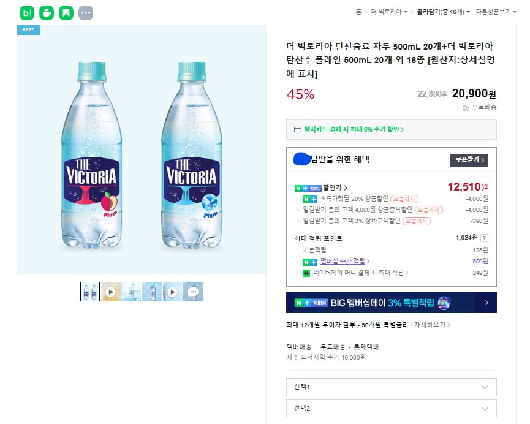Expand the 선택1 option dropdown
This screenshot has width=530, height=424.
point(391,387)
